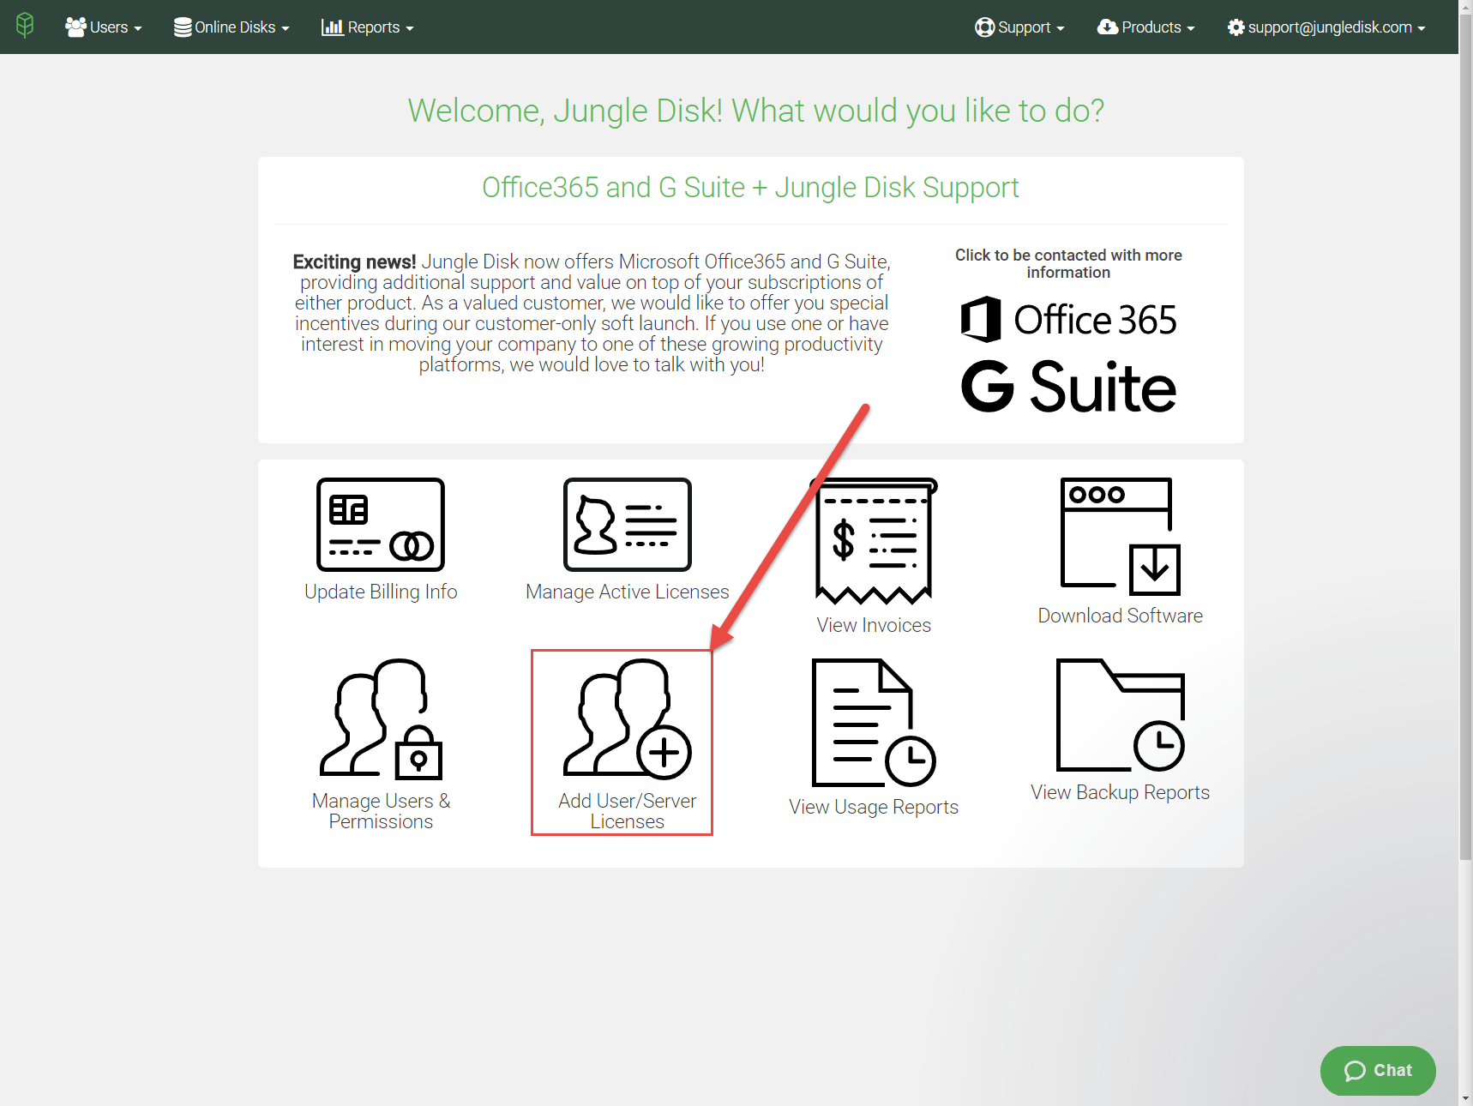The image size is (1473, 1106).
Task: Click 'Click to be contacted with more information' text
Action: coord(1068,264)
